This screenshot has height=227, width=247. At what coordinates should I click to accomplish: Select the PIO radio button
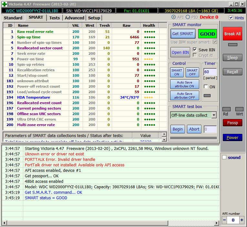(x=188, y=17)
